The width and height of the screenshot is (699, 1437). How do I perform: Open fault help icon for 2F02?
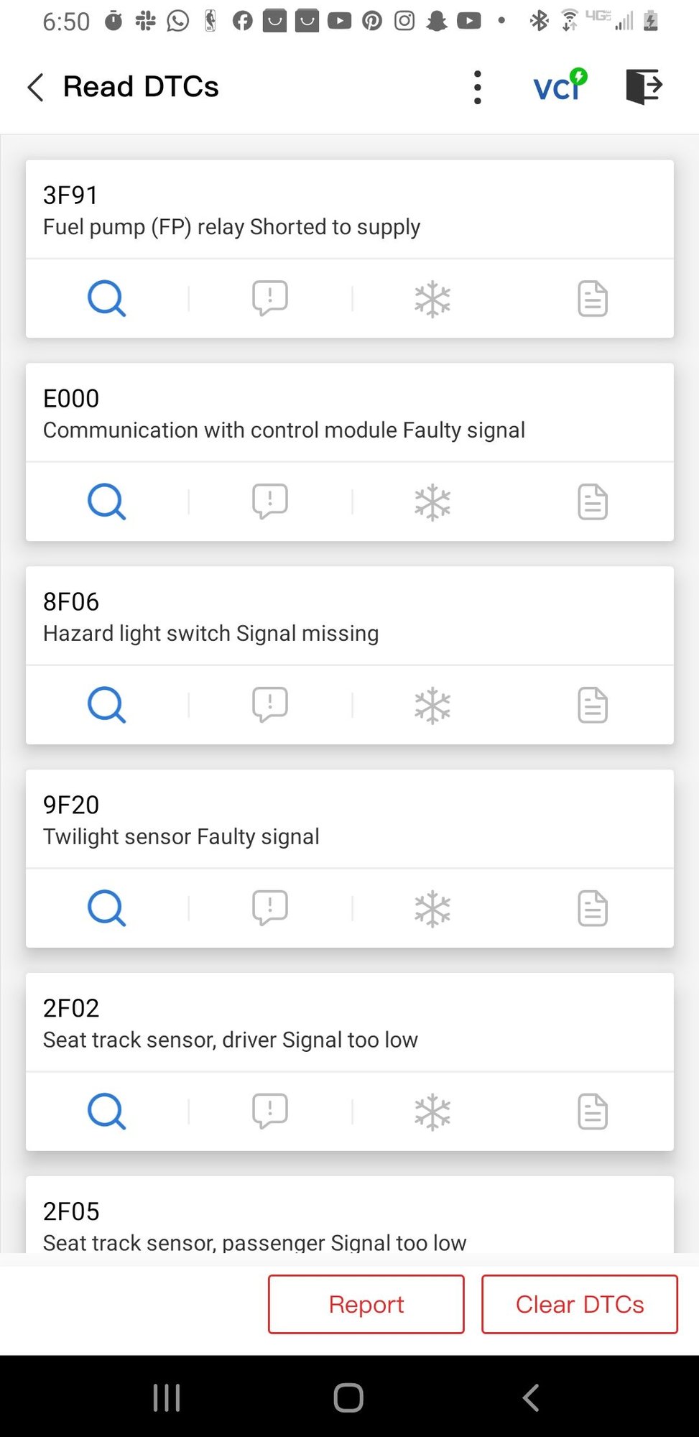[269, 1112]
